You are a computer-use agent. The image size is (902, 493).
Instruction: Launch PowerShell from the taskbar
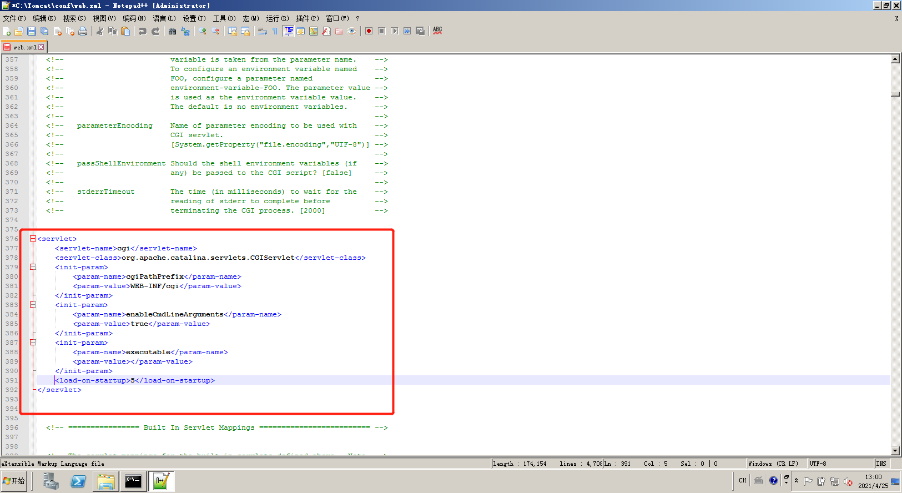pyautogui.click(x=78, y=481)
